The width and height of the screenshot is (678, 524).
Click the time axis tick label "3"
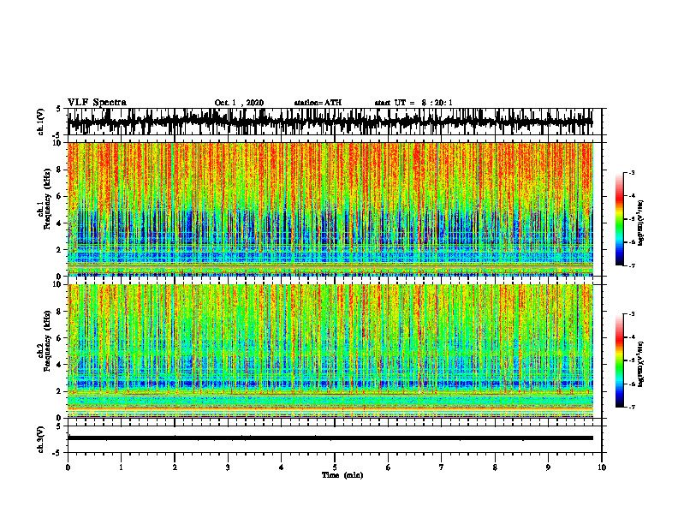coord(228,467)
